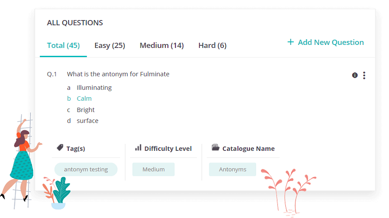
Task: Click the ALL QUESTIONS heading
Action: (x=75, y=23)
